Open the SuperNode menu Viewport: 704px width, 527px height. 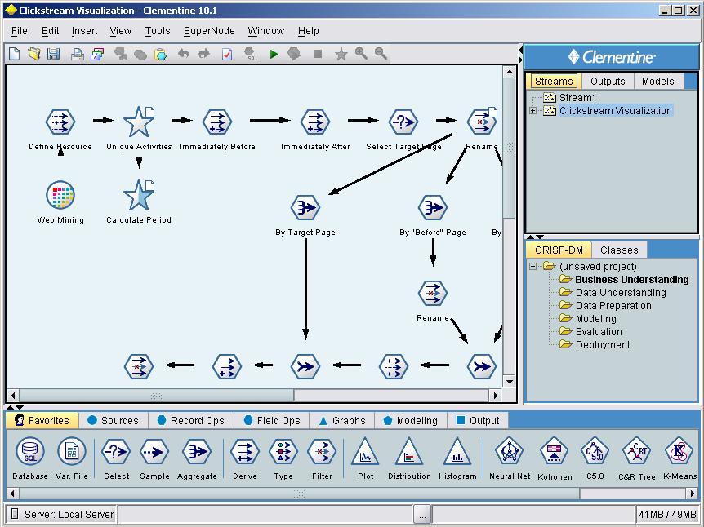coord(209,31)
